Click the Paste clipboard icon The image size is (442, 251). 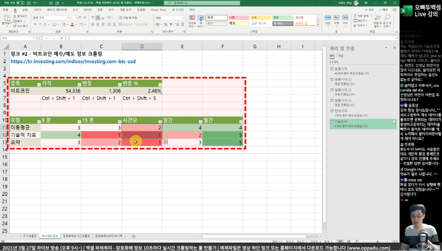6,19
